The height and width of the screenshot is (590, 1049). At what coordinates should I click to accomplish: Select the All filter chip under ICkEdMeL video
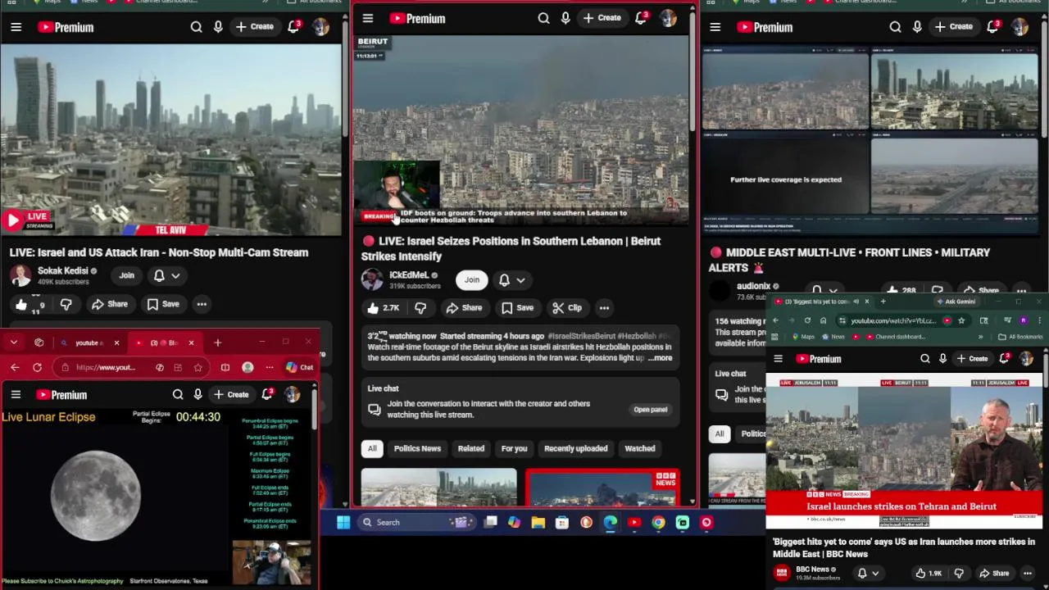pyautogui.click(x=372, y=448)
